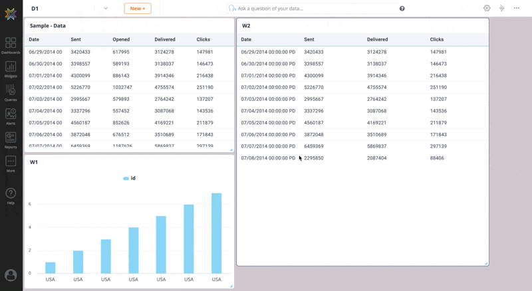Screen dimensions: 532x291
Task: Click the More sidebar icon
Action: 11,163
